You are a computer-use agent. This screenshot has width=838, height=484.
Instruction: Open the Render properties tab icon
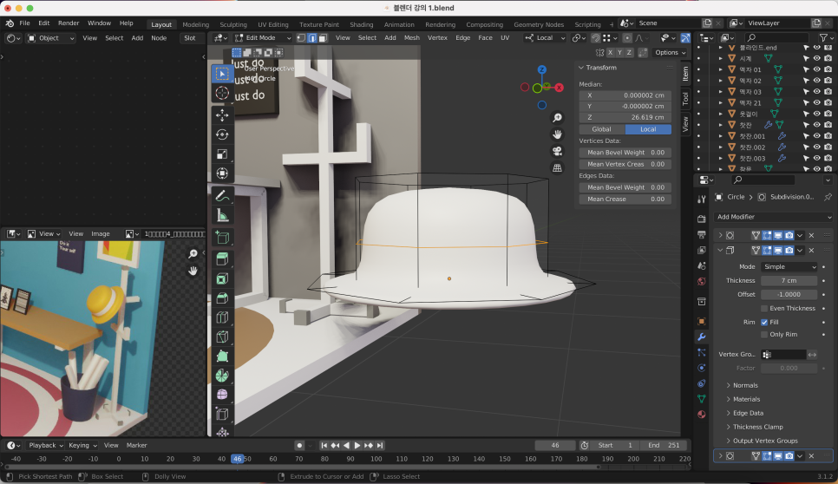(702, 219)
